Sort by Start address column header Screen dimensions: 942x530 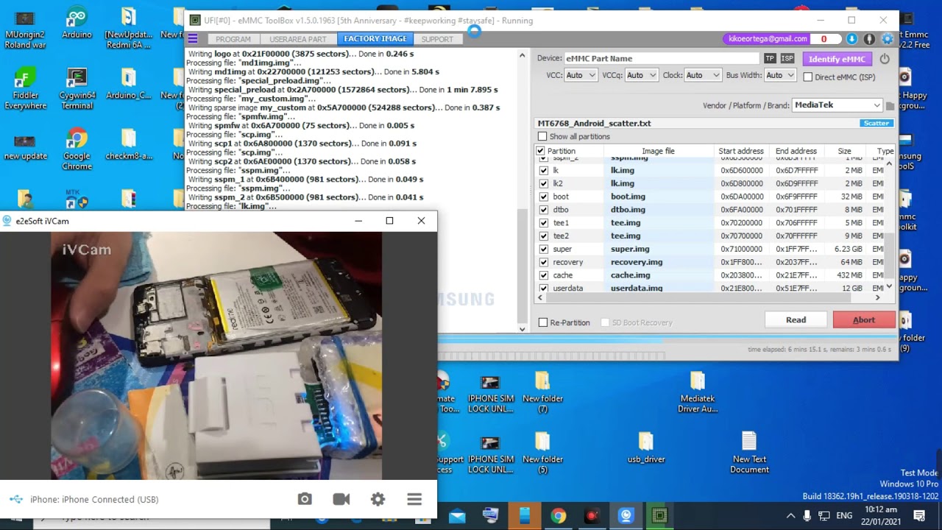(x=740, y=151)
